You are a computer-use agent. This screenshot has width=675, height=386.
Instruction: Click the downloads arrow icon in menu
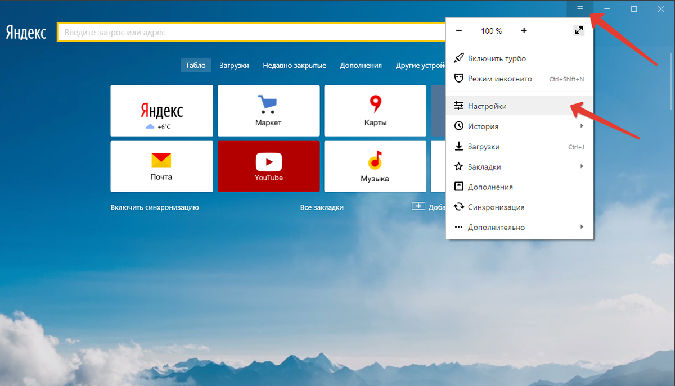[x=459, y=146]
